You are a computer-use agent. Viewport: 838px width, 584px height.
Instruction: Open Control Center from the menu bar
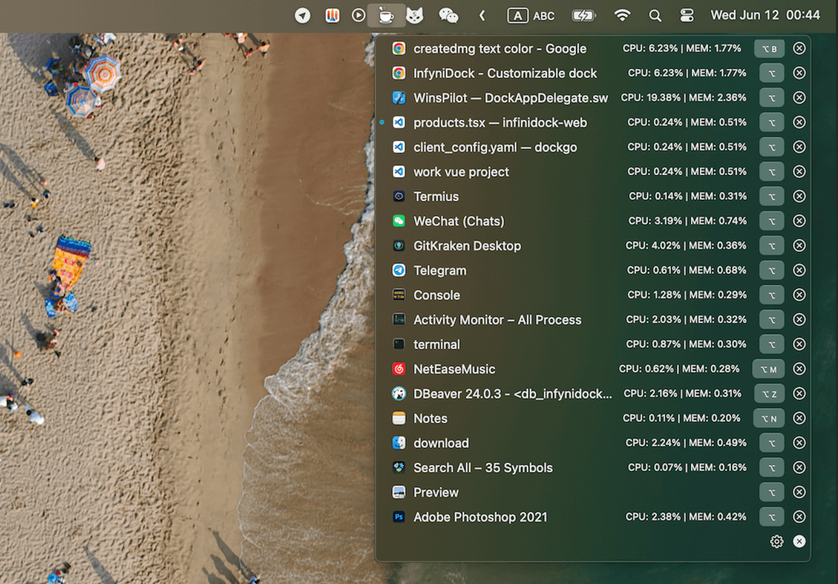(x=687, y=15)
